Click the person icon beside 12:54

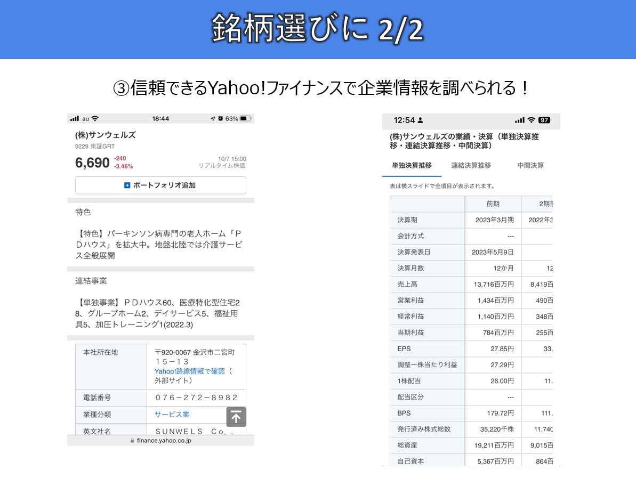420,120
